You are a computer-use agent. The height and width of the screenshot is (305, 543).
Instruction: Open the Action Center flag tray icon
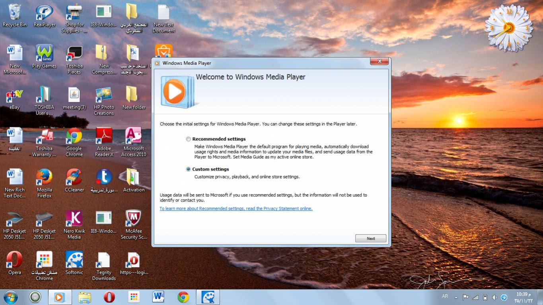465,297
